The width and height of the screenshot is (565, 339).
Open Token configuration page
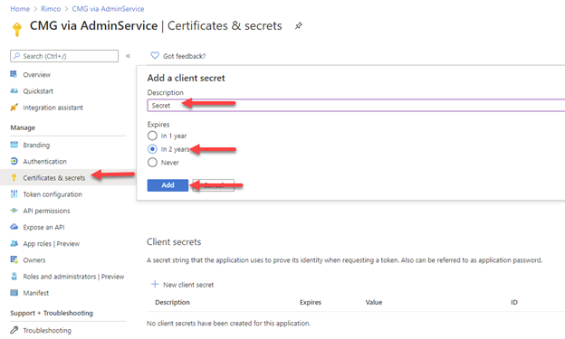pyautogui.click(x=53, y=194)
